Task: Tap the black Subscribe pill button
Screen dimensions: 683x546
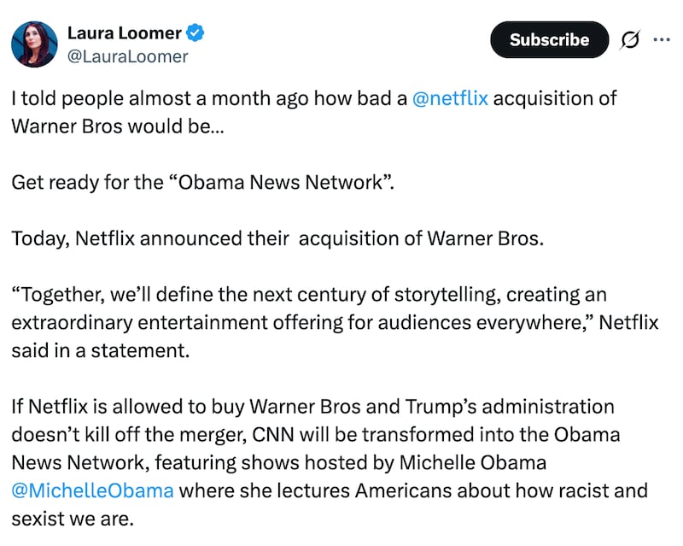Action: 549,39
